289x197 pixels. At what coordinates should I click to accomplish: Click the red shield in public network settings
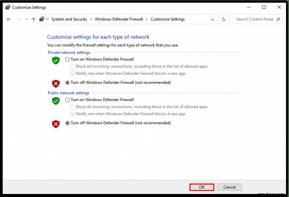pos(56,124)
